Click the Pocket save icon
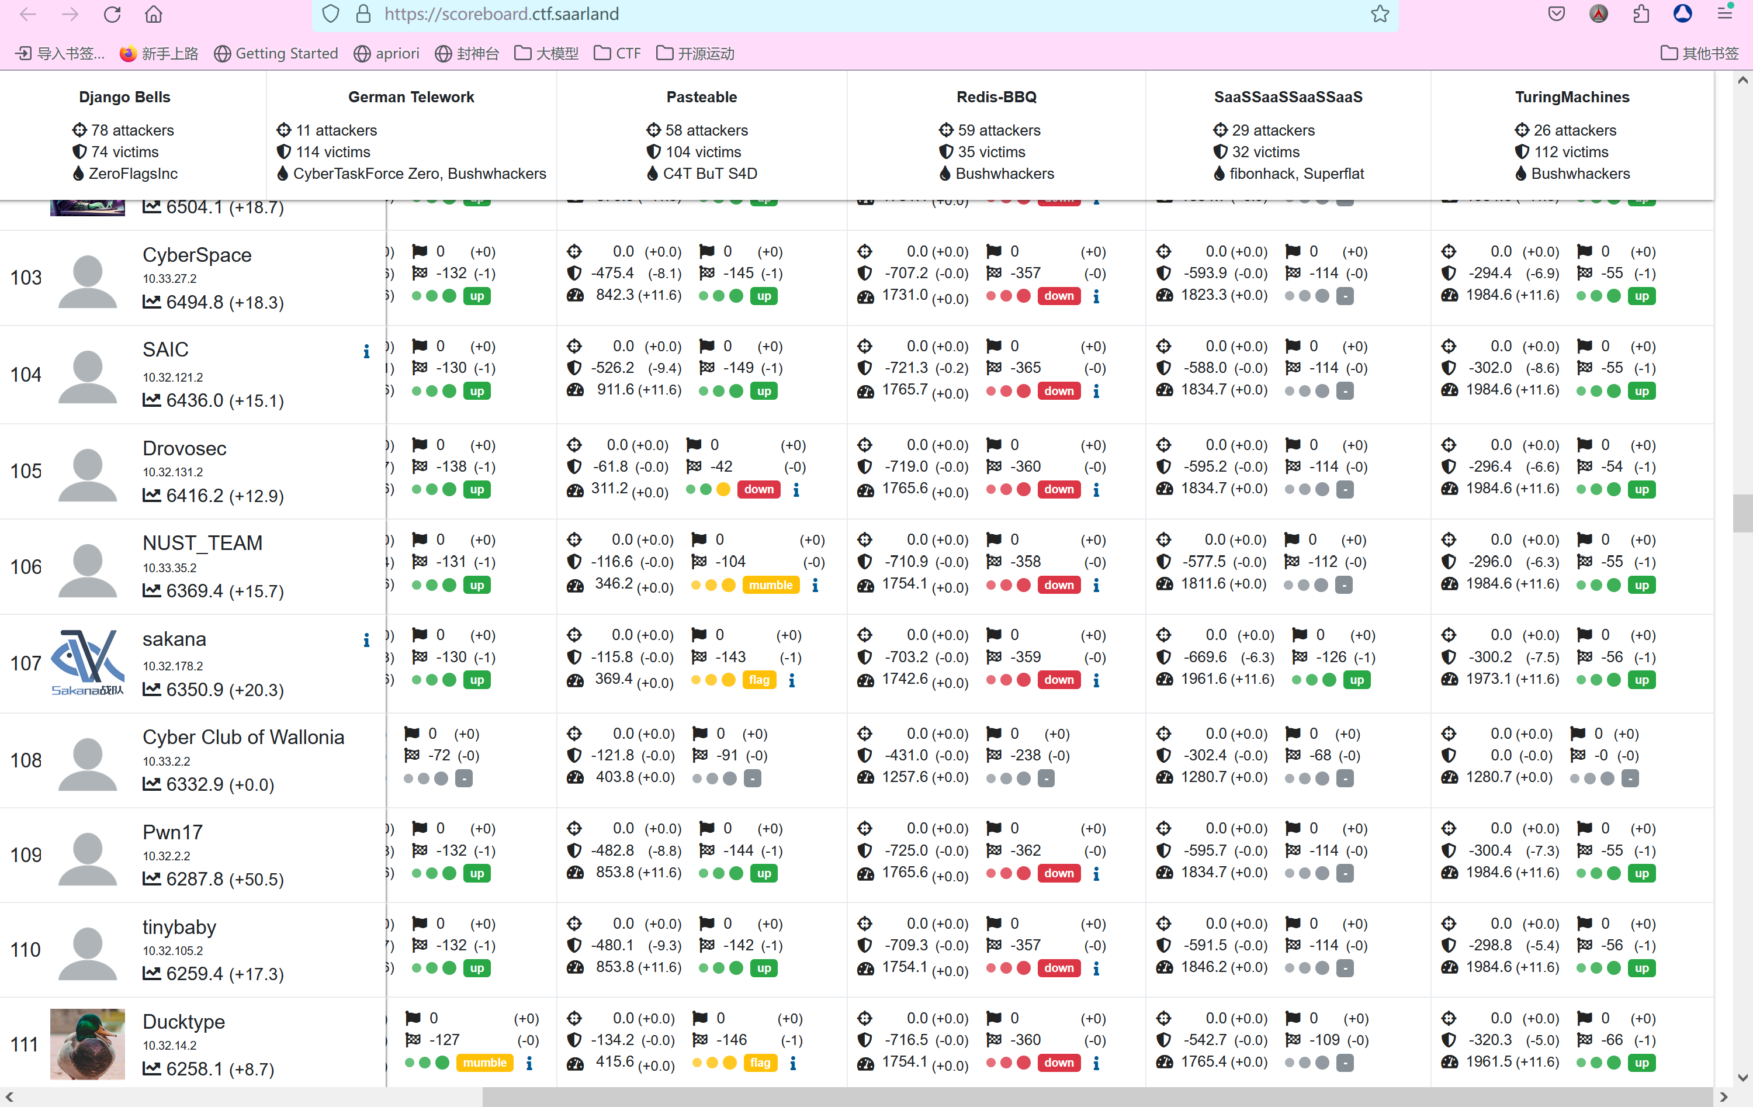Screen dimensions: 1753x1107 coord(1557,14)
